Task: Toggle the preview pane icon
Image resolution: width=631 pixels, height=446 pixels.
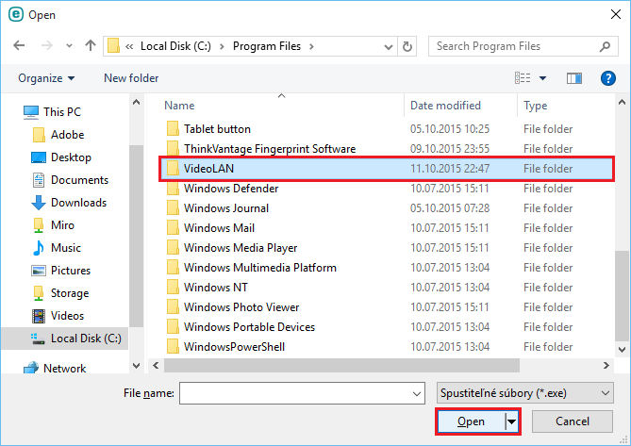Action: point(574,78)
